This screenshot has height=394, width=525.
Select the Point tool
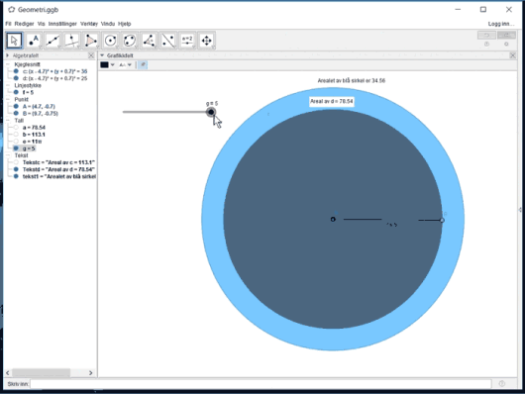click(34, 41)
